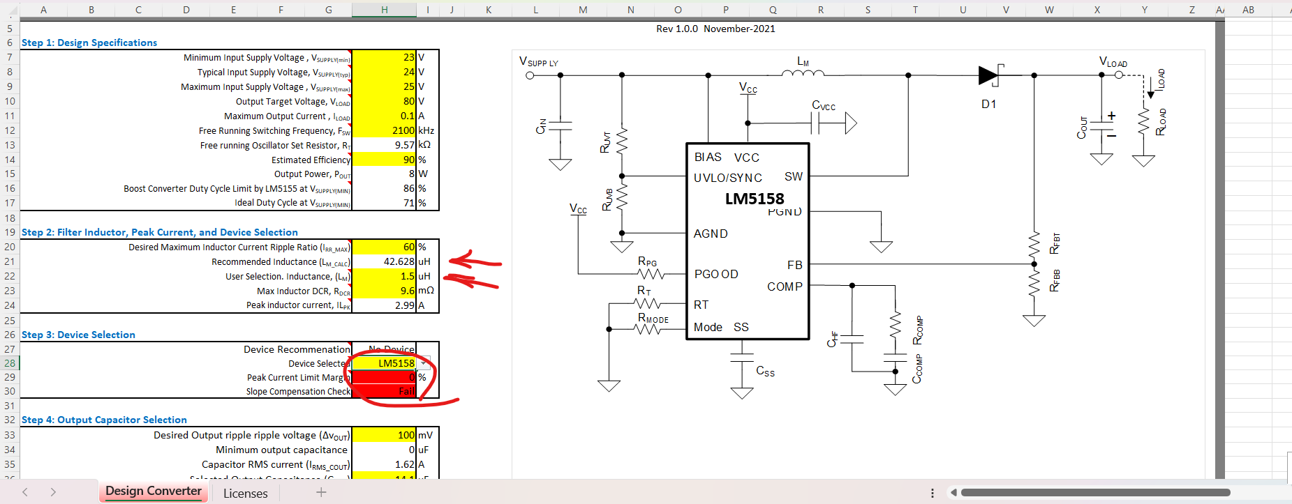The height and width of the screenshot is (504, 1292).
Task: Click the Capacitor RMS current value 1.62
Action: pos(384,464)
